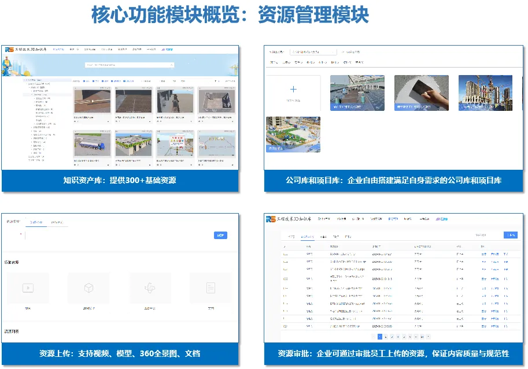528x369 pixels.
Task: Select the highlighted tab in approval list
Action: click(306, 237)
